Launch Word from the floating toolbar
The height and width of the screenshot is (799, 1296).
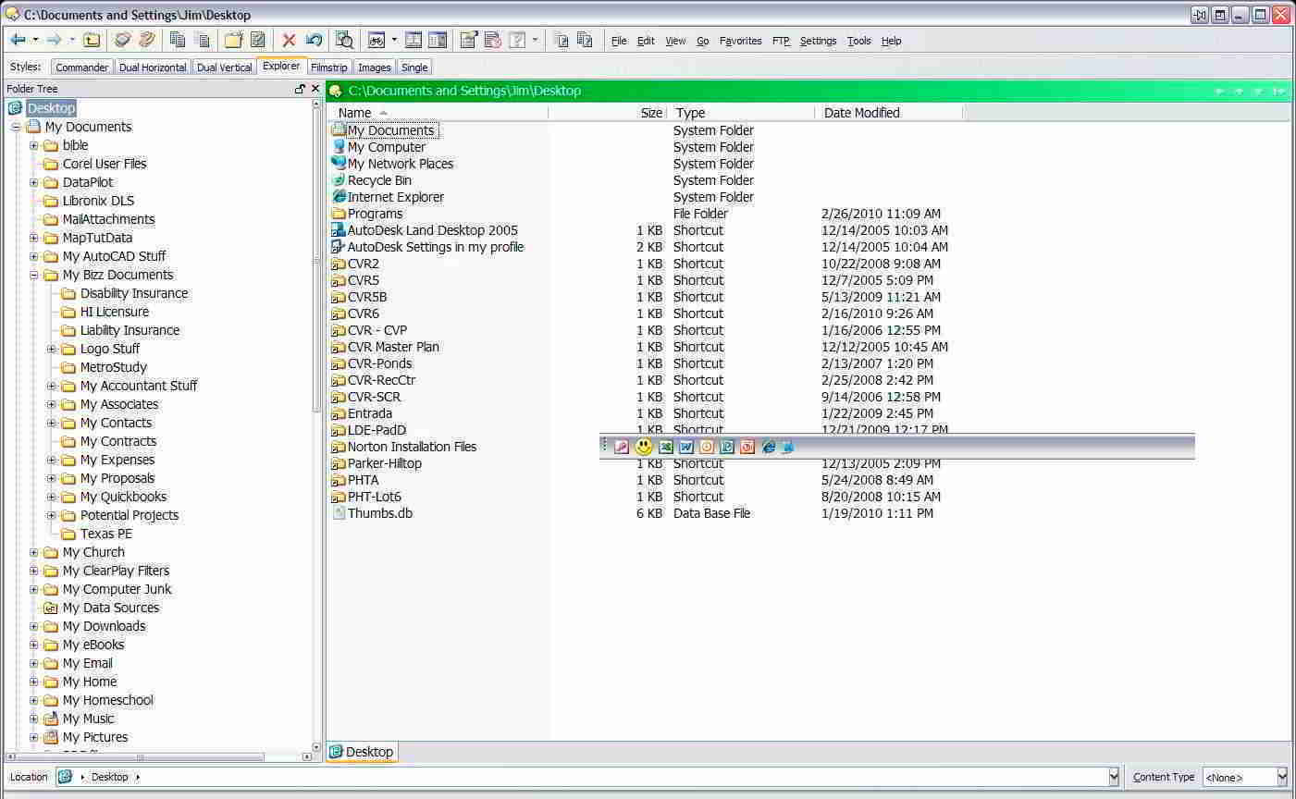[x=686, y=447]
